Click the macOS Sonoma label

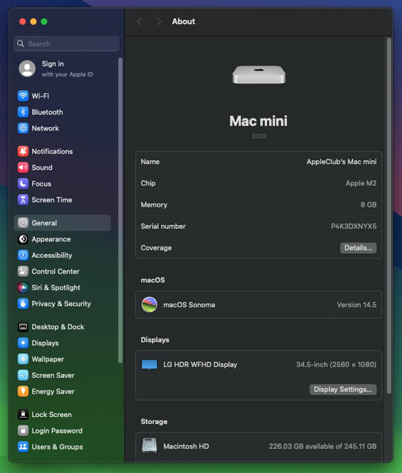pos(189,305)
